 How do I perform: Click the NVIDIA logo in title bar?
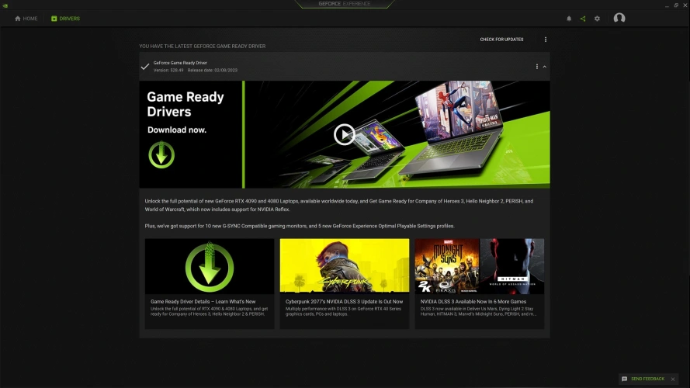tap(6, 4)
